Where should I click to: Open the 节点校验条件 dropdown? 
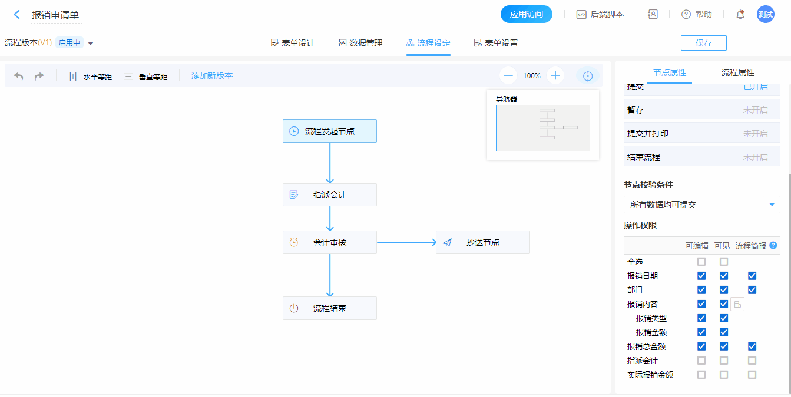pyautogui.click(x=772, y=205)
